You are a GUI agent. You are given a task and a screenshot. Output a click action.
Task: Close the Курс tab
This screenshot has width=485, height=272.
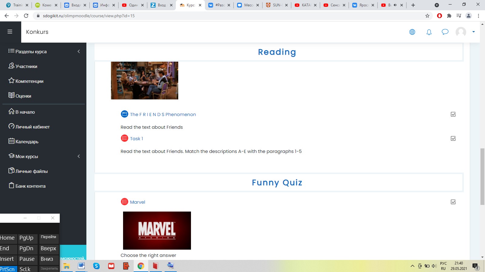[x=200, y=5]
